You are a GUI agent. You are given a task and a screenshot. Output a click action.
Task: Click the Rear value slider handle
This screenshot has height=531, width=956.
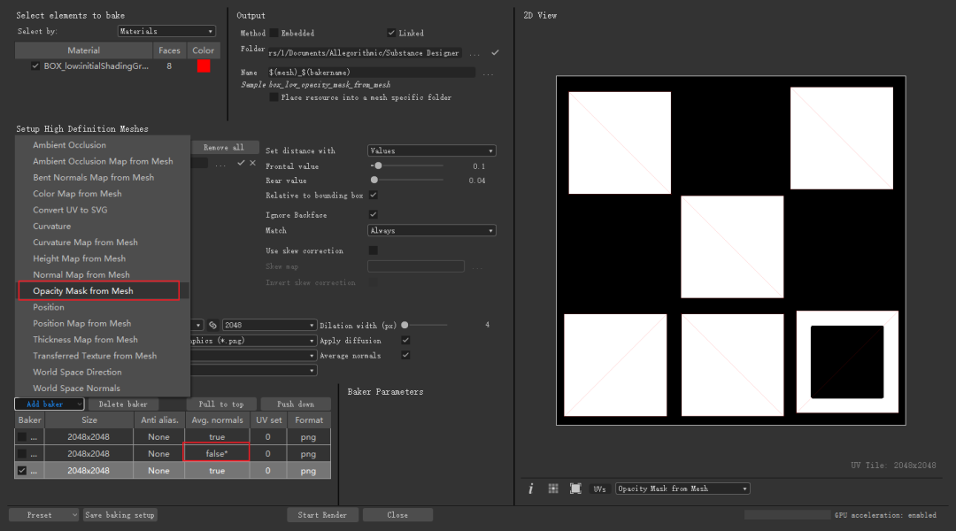374,180
